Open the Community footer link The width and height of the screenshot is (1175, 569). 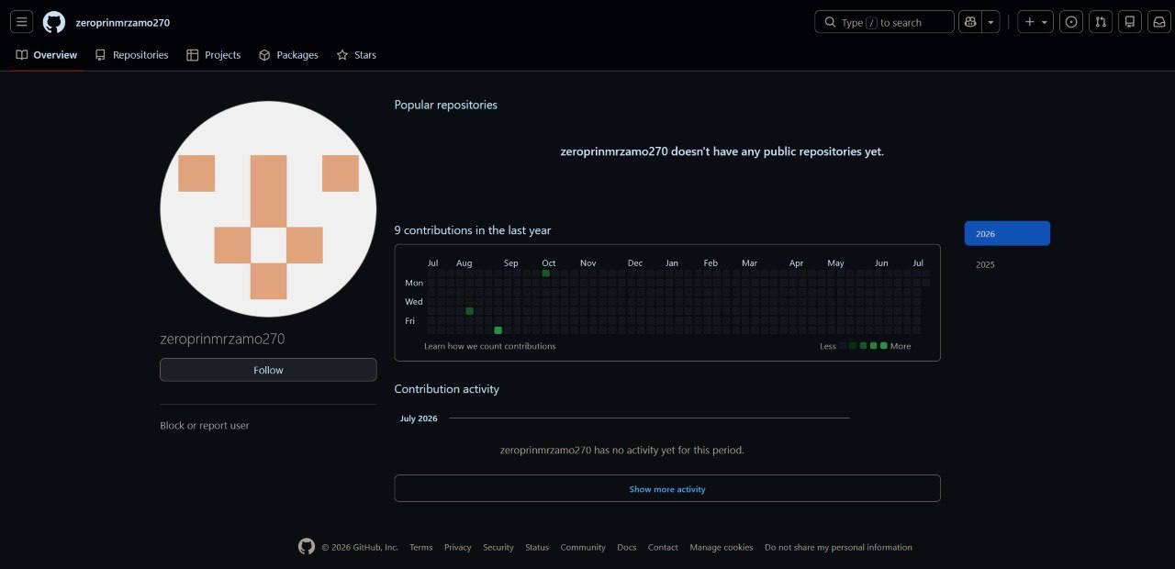pos(583,547)
